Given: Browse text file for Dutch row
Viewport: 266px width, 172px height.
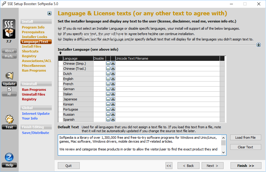Looking at the screenshot, I should tap(108, 74).
